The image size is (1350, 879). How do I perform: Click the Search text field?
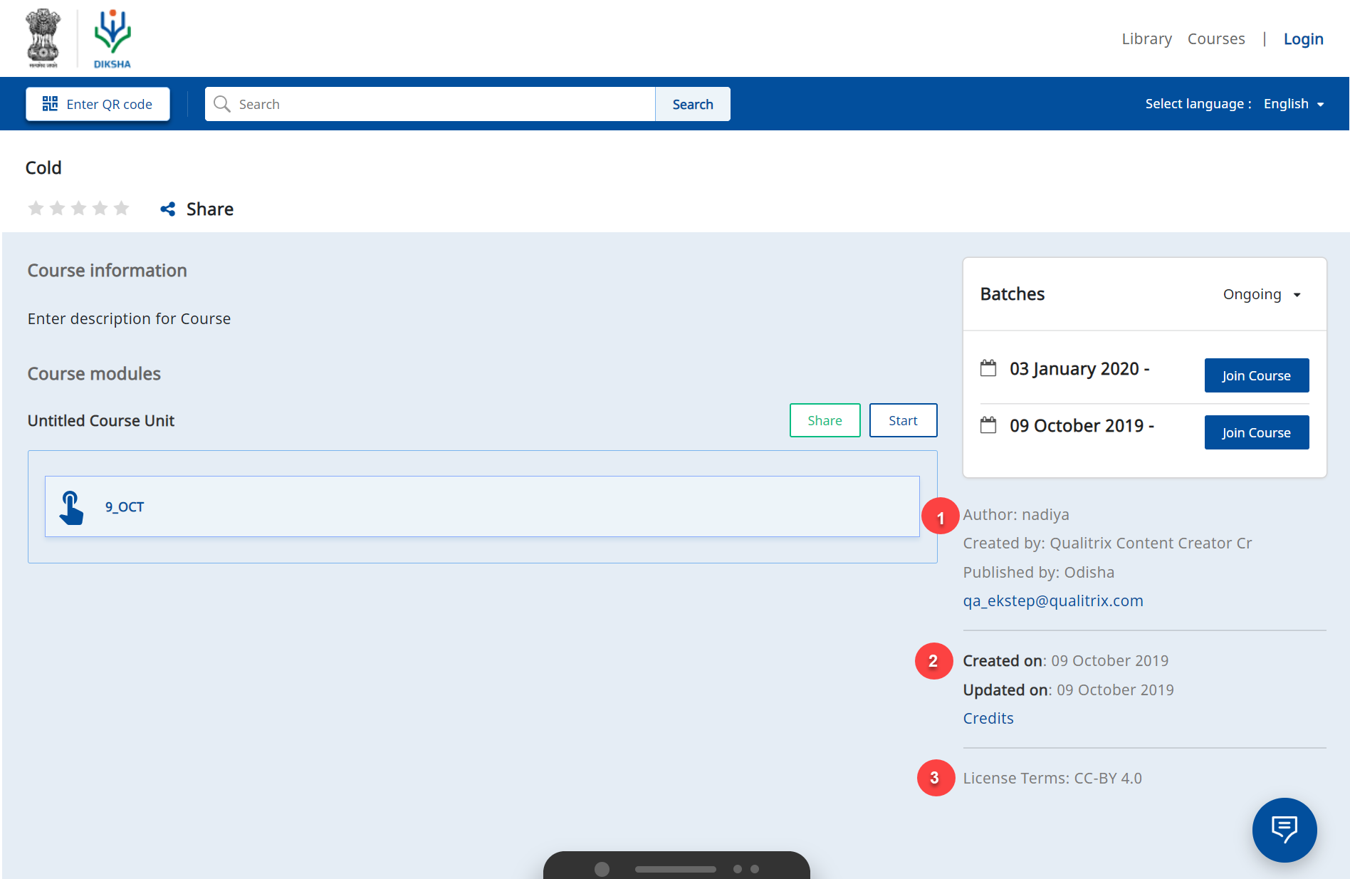pyautogui.click(x=441, y=104)
